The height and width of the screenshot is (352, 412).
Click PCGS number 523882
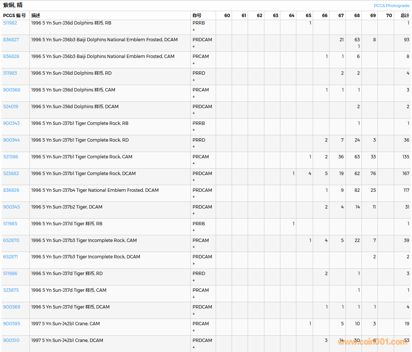[11, 174]
